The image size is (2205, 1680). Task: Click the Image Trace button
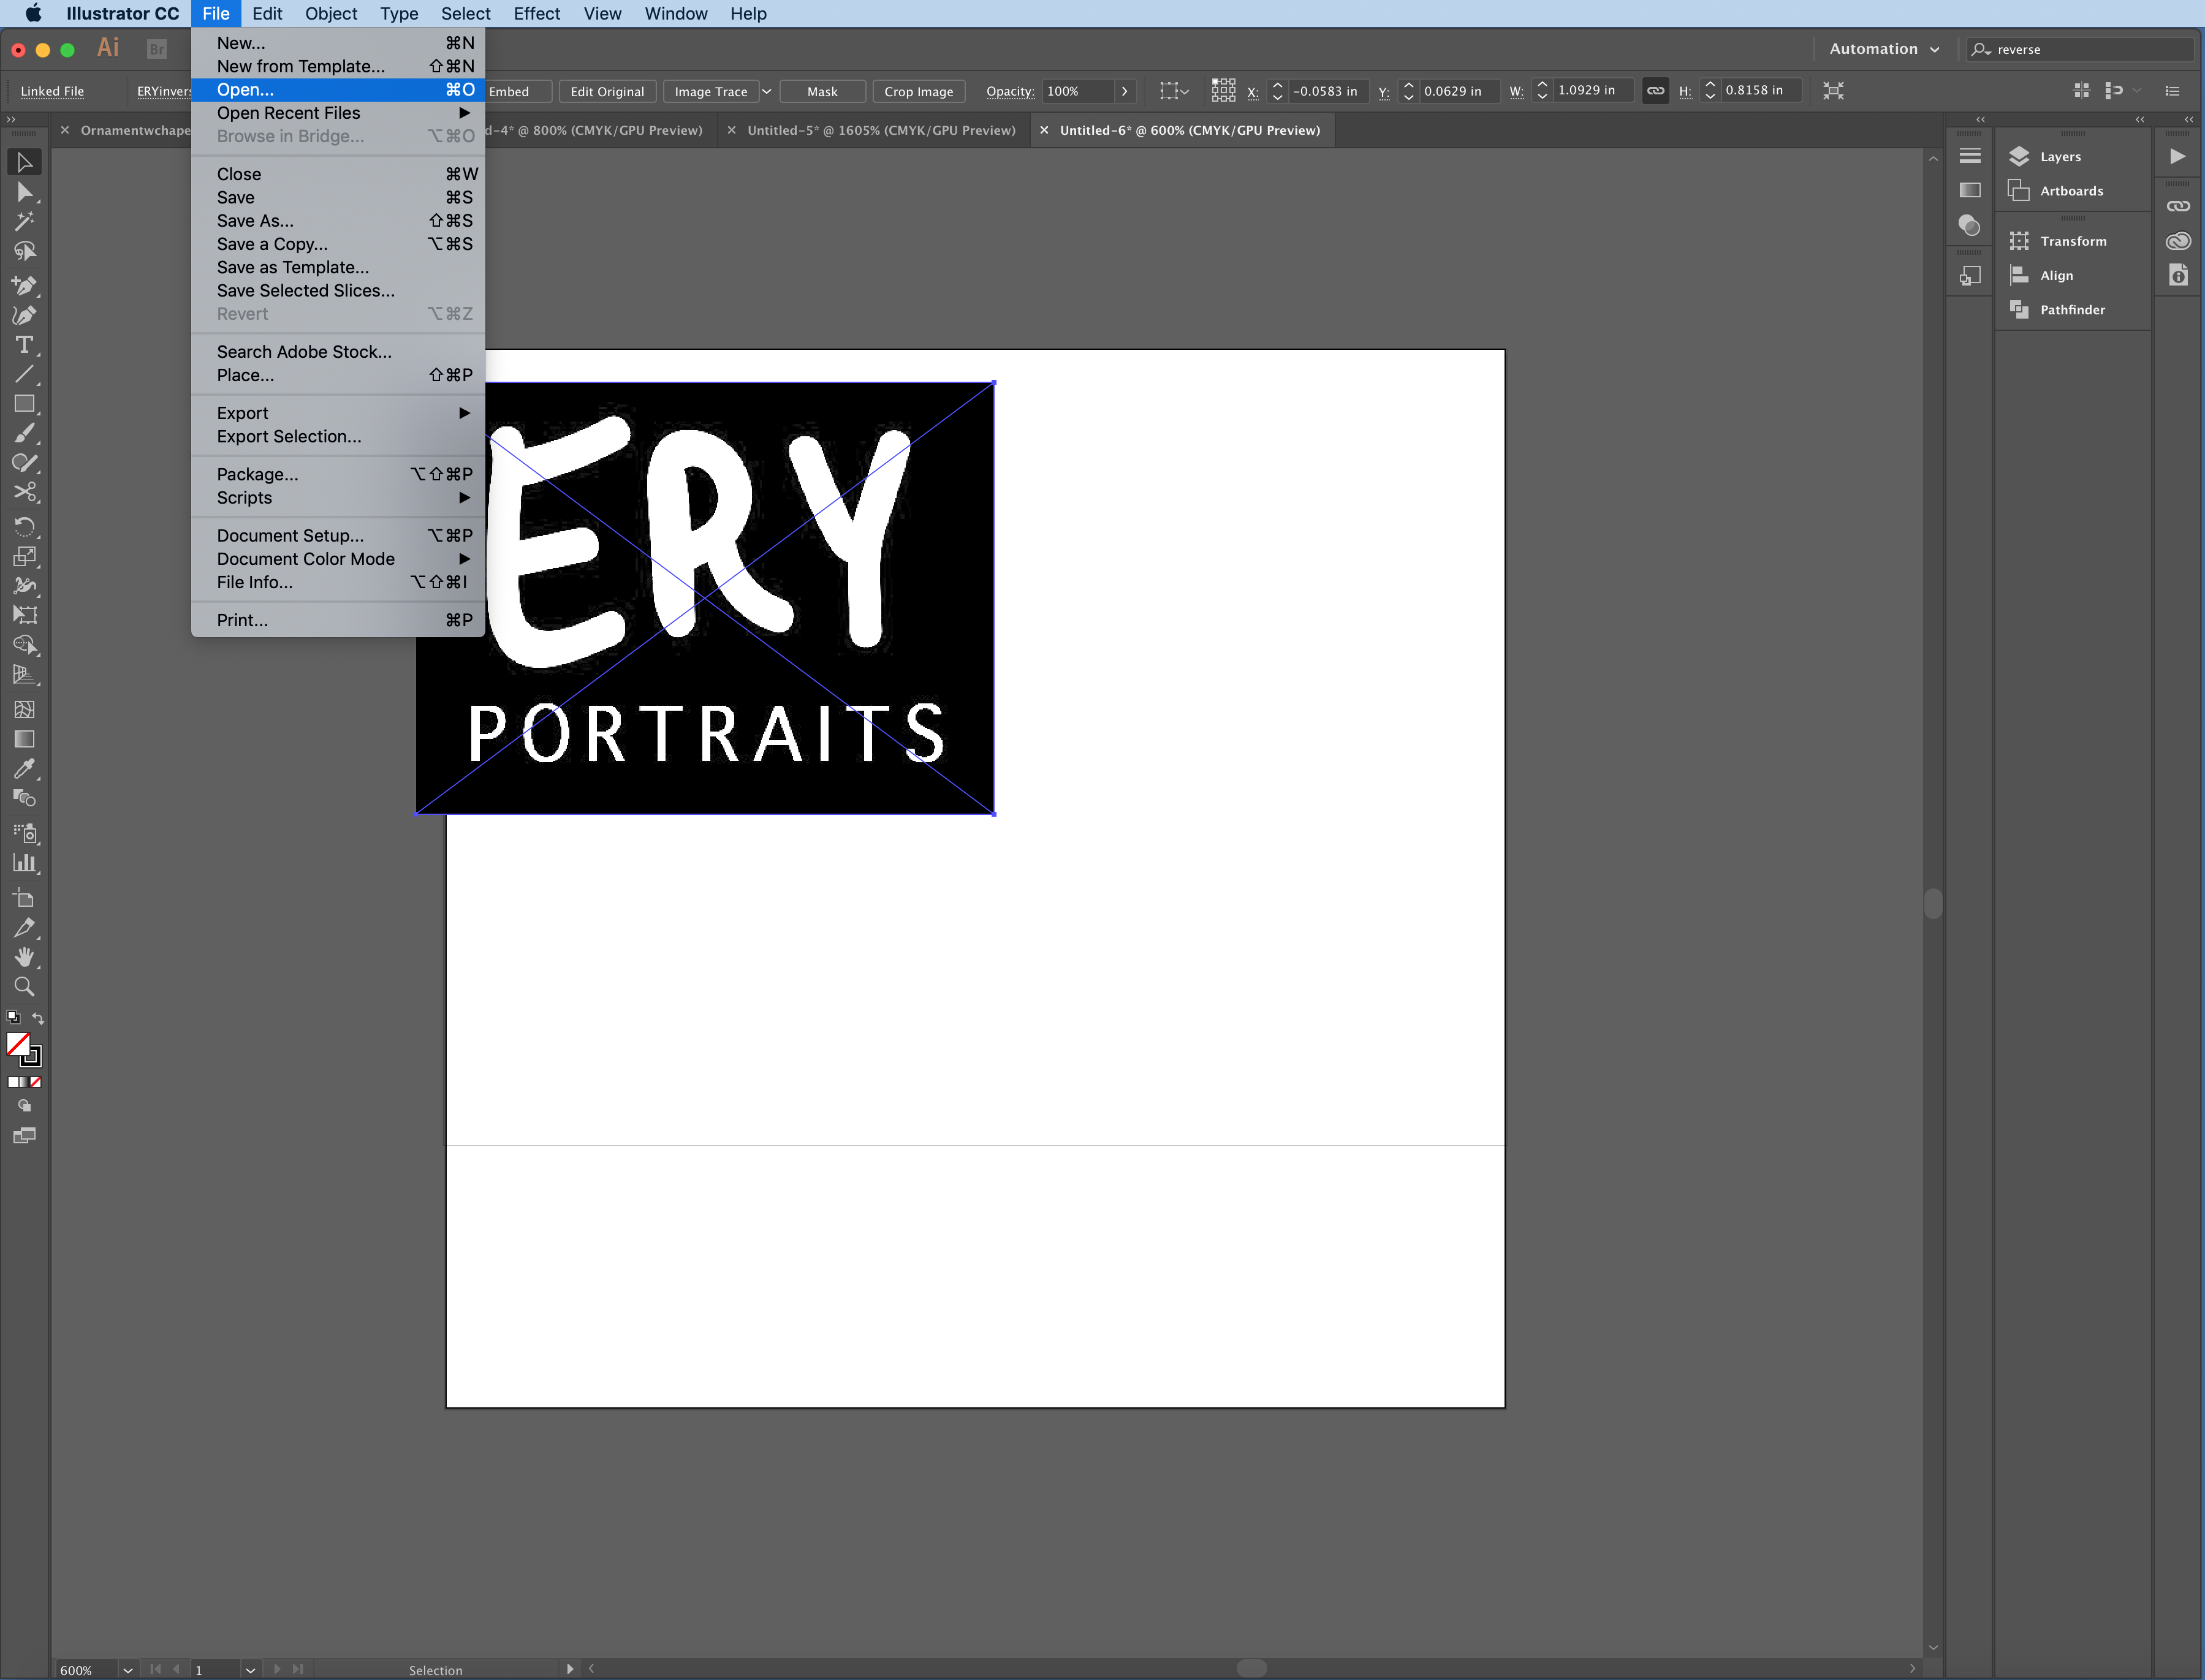pyautogui.click(x=710, y=91)
